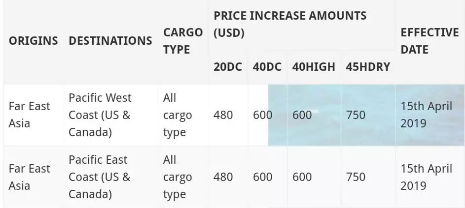The image size is (465, 208).
Task: Click the highlighted 600 under 40HIGH
Action: [x=302, y=115]
